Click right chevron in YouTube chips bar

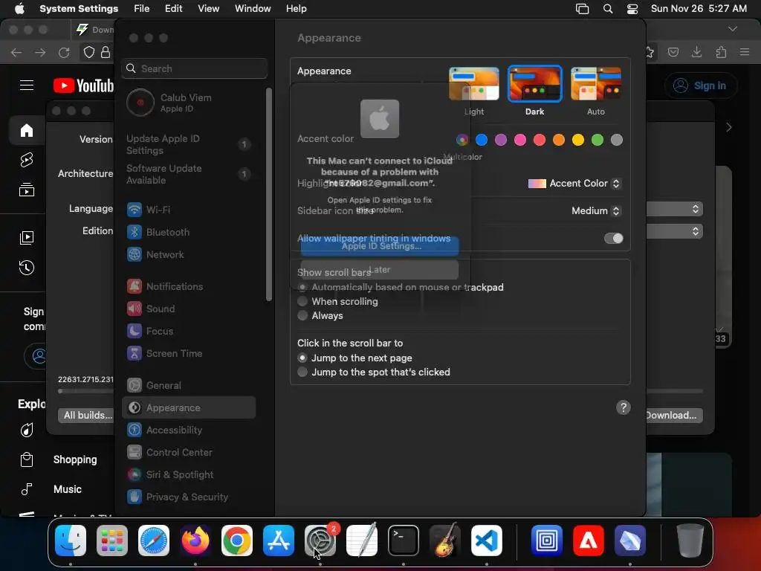tap(728, 127)
